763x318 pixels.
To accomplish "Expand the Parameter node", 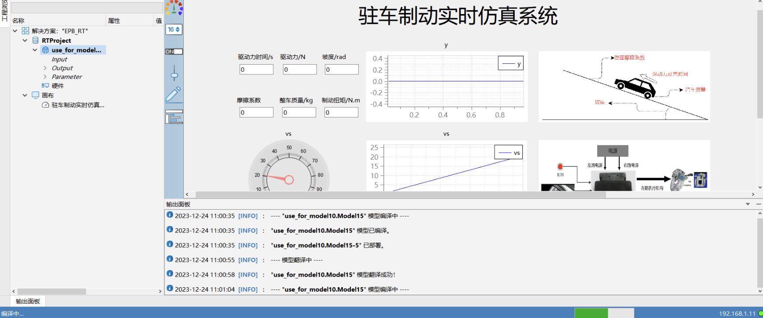I will 45,77.
